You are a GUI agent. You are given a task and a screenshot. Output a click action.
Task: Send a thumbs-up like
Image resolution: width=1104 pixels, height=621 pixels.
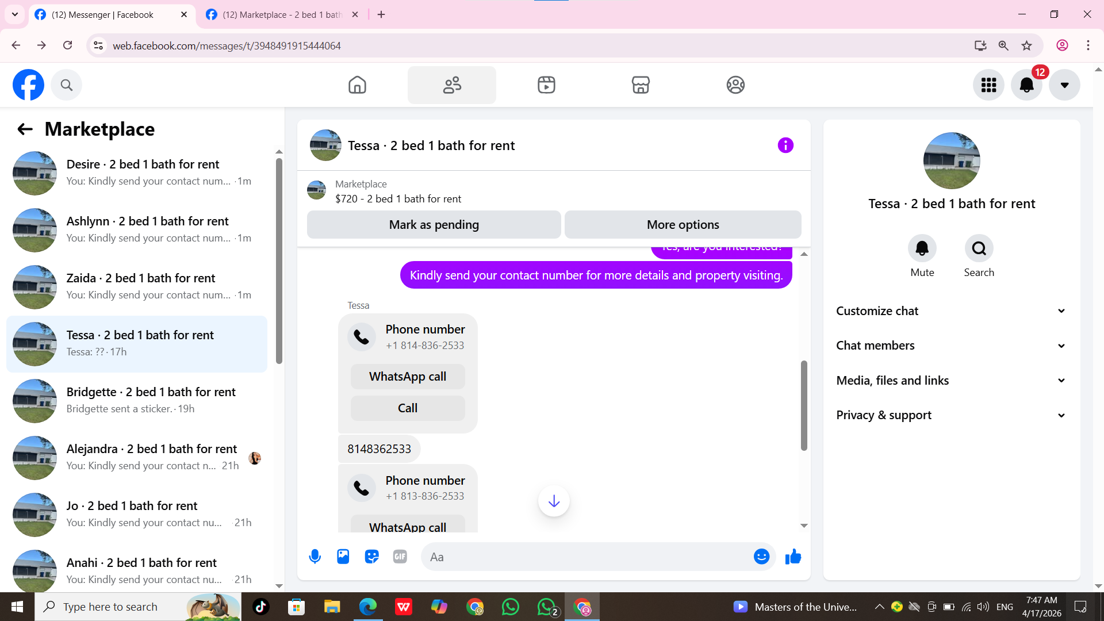coord(793,557)
